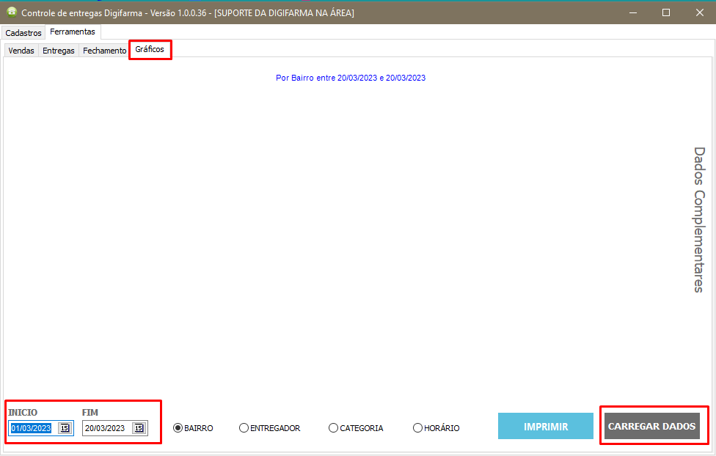
Task: Maximize the Controle de entregas window
Action: click(x=666, y=12)
